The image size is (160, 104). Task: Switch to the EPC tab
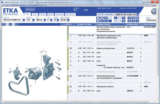27,14
